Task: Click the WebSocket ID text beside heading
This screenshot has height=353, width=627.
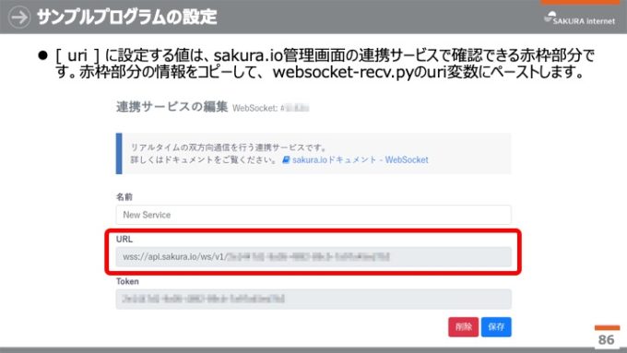Action: click(271, 108)
